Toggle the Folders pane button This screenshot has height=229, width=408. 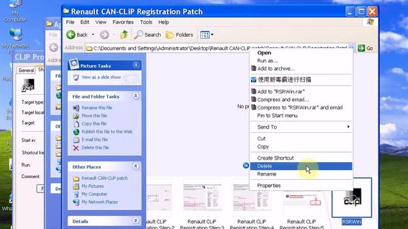tap(180, 35)
